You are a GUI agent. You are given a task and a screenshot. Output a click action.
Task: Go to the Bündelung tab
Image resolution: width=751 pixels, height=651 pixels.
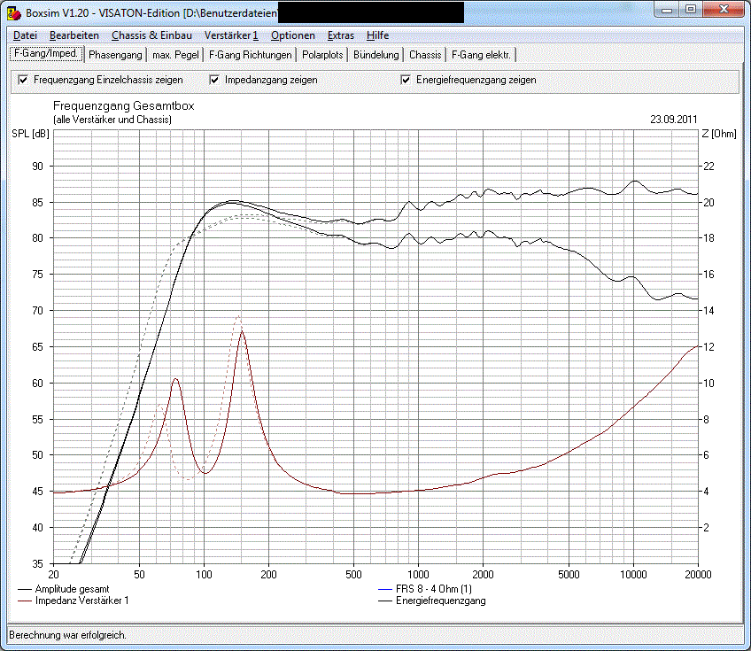pyautogui.click(x=375, y=55)
